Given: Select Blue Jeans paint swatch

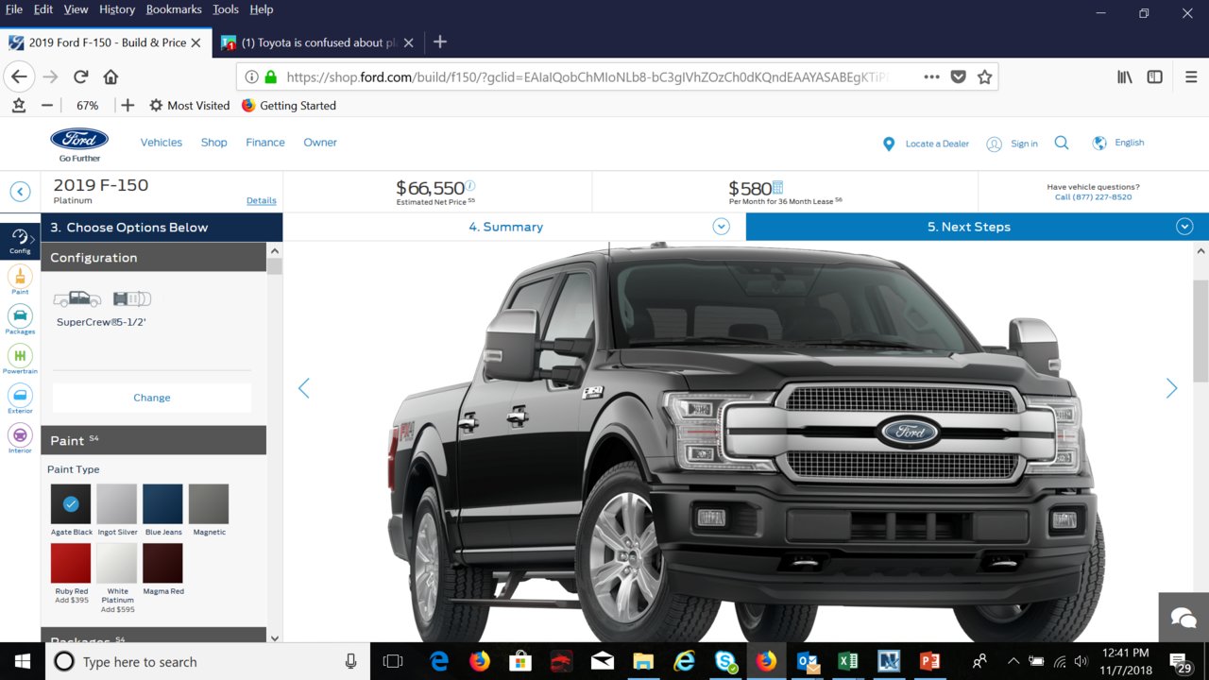Looking at the screenshot, I should pos(162,504).
